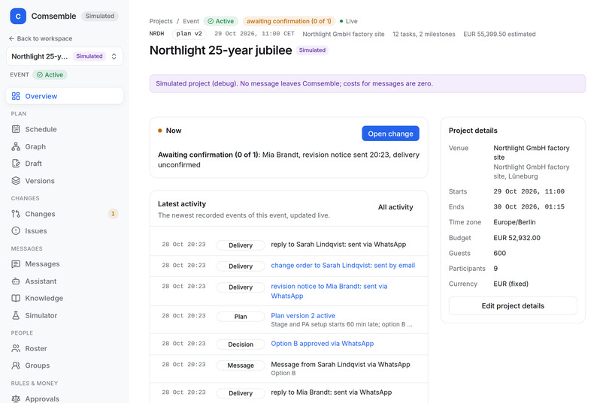Click the Event breadcrumb link
The image size is (606, 403).
point(191,21)
